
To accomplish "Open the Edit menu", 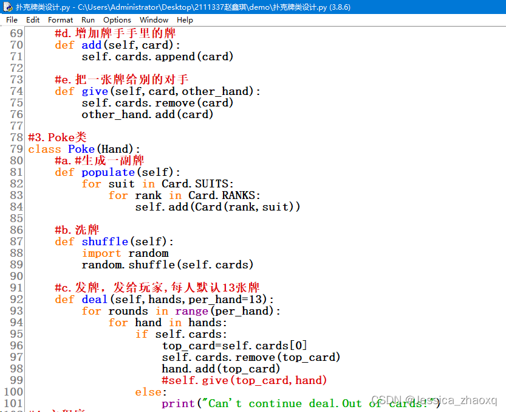I will coord(33,19).
